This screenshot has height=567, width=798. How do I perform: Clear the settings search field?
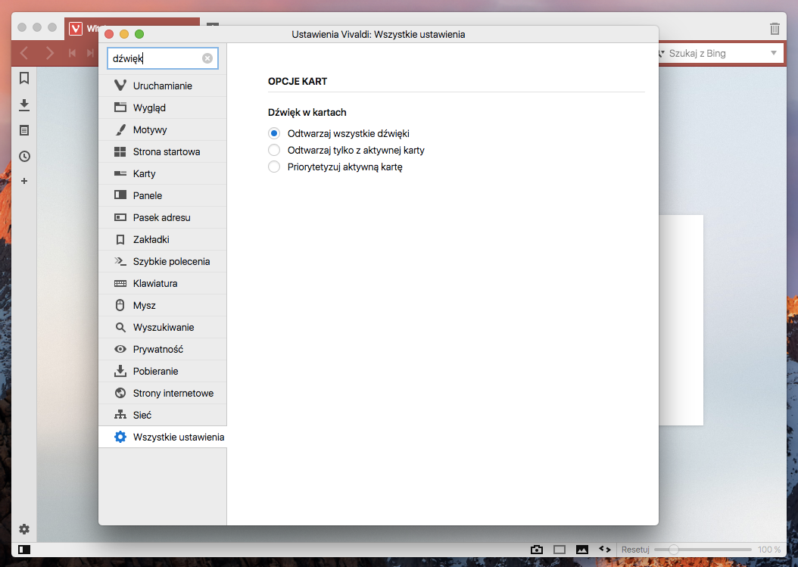(207, 58)
